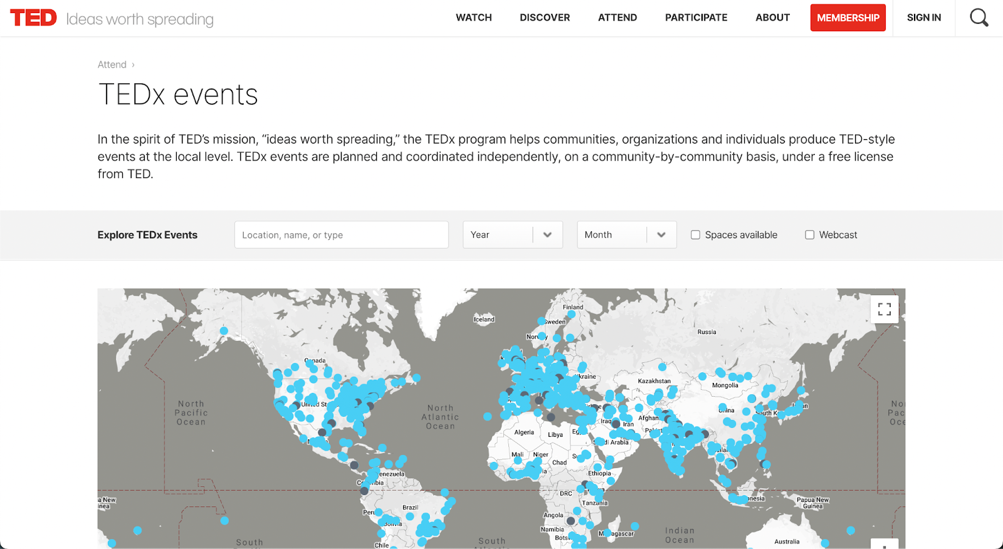The image size is (1003, 549).
Task: Click the Finland label on the map
Action: pyautogui.click(x=573, y=307)
